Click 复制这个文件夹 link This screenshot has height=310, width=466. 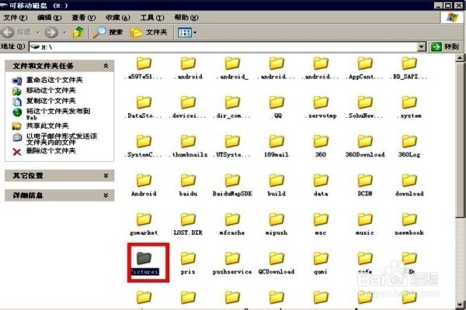point(50,101)
